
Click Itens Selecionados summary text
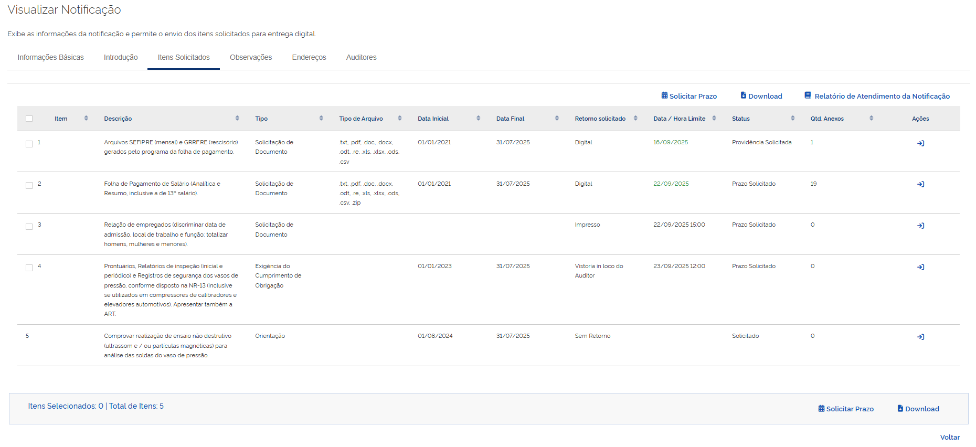tap(96, 406)
